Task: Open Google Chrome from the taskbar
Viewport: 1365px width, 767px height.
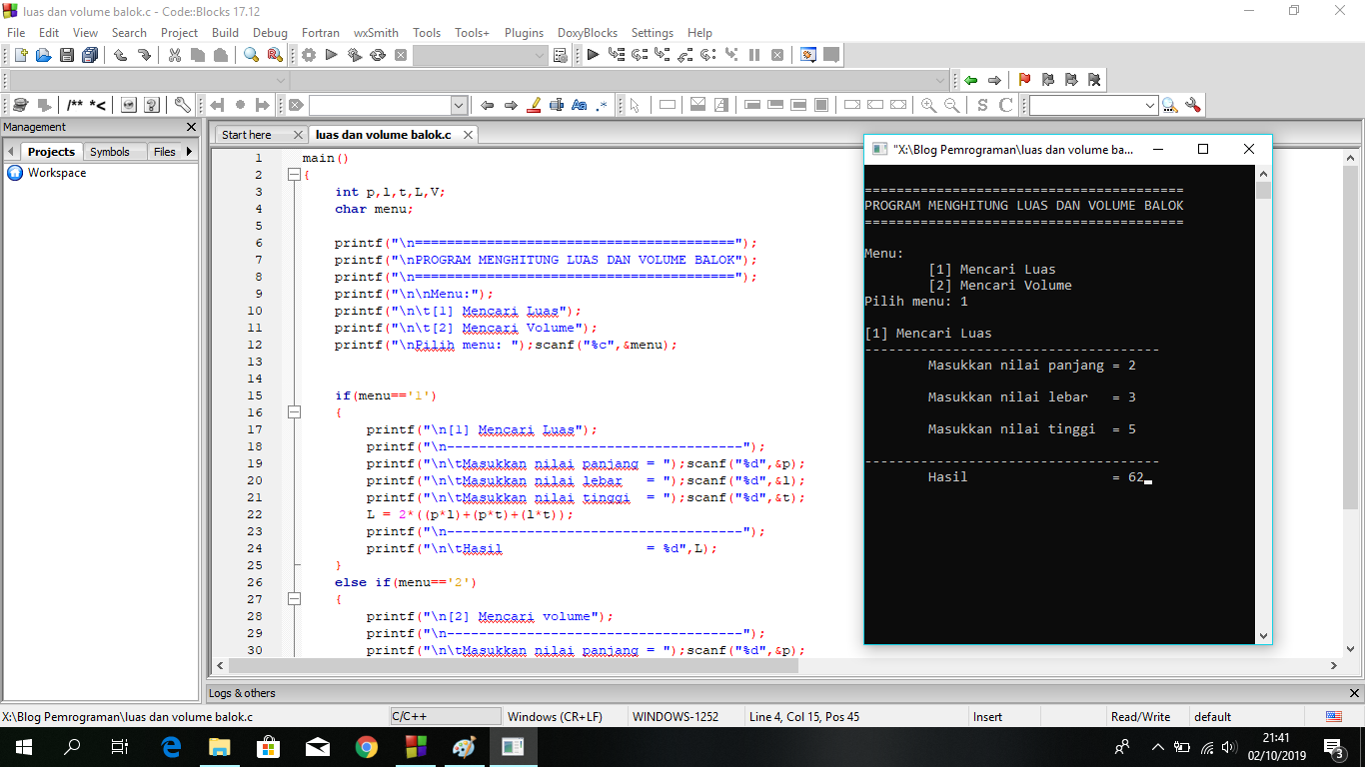Action: [x=366, y=747]
